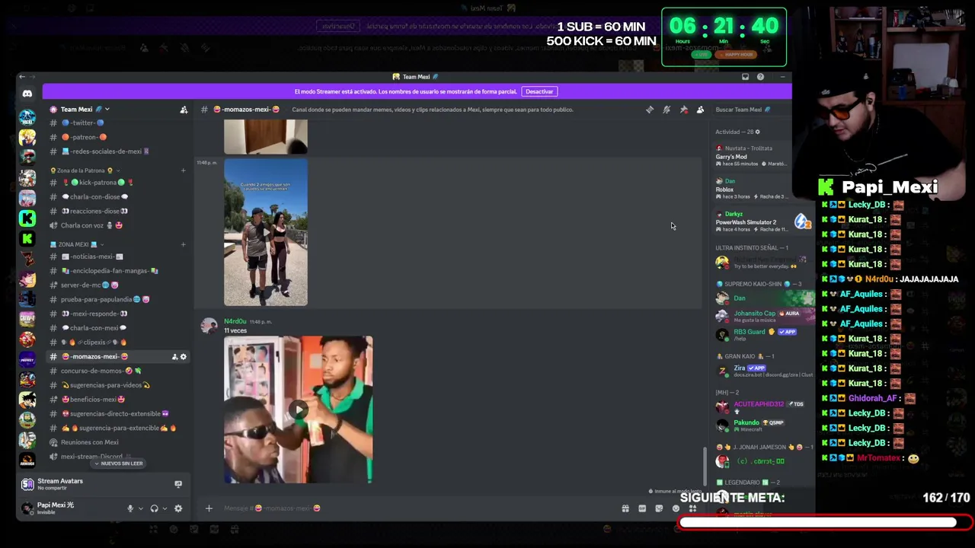Open the gift icon in message bar

coord(625,508)
